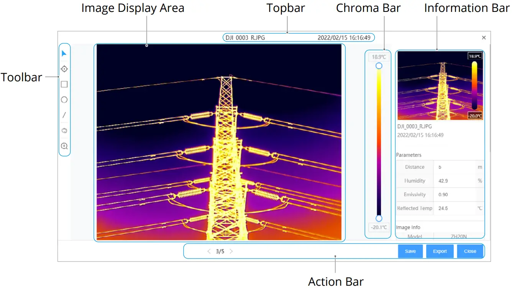
Task: Export the current image
Action: click(440, 251)
